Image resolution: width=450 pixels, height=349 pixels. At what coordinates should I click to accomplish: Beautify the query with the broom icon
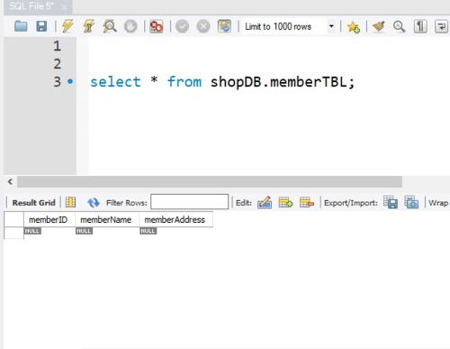tap(379, 26)
